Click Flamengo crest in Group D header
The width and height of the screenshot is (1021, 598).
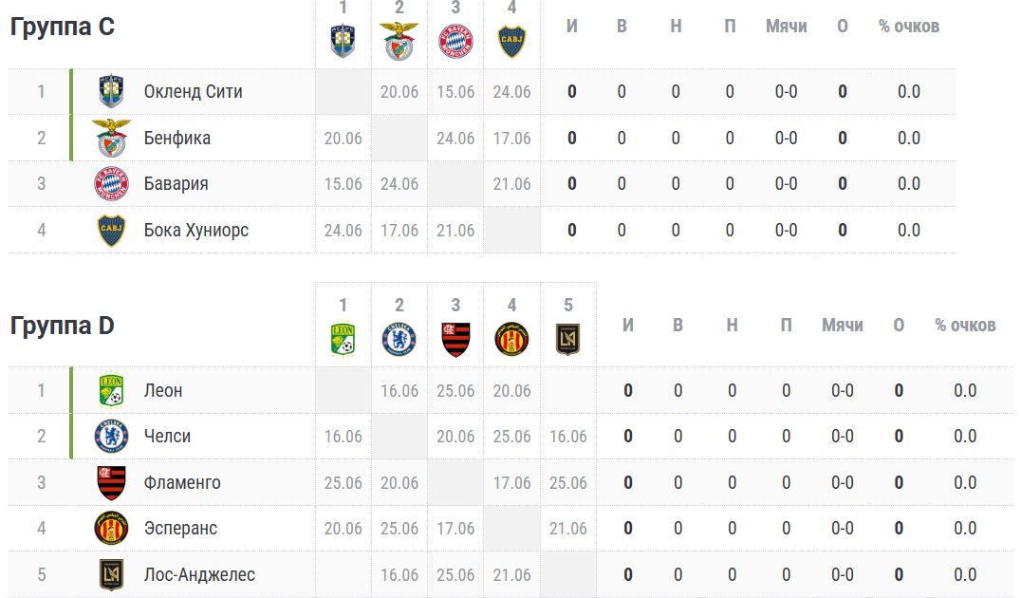click(455, 340)
